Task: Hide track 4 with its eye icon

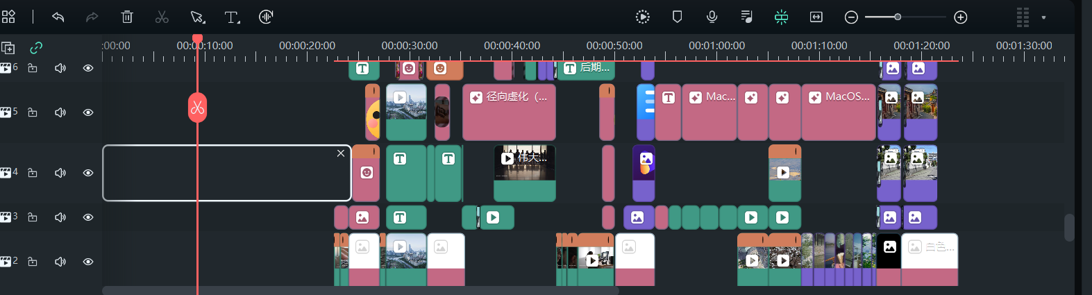Action: [x=88, y=173]
